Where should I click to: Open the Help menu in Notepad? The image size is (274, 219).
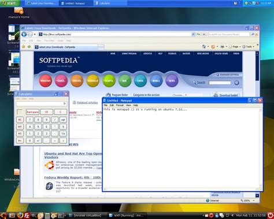click(x=136, y=105)
